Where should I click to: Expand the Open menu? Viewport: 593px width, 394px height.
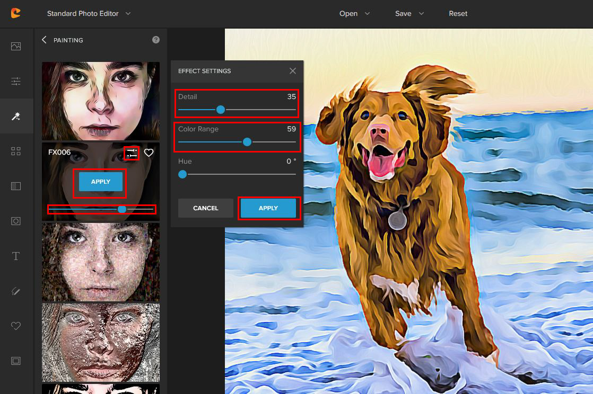click(354, 13)
